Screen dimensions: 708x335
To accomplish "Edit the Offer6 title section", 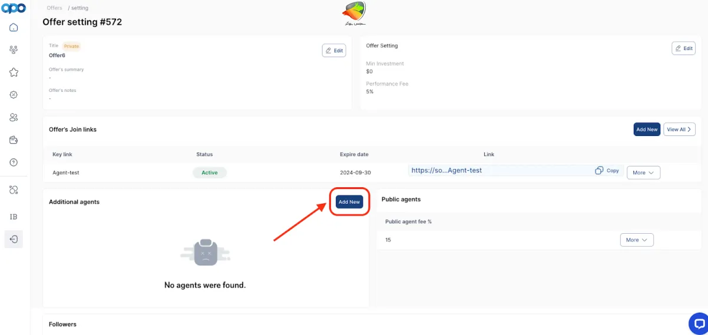I will 334,51.
